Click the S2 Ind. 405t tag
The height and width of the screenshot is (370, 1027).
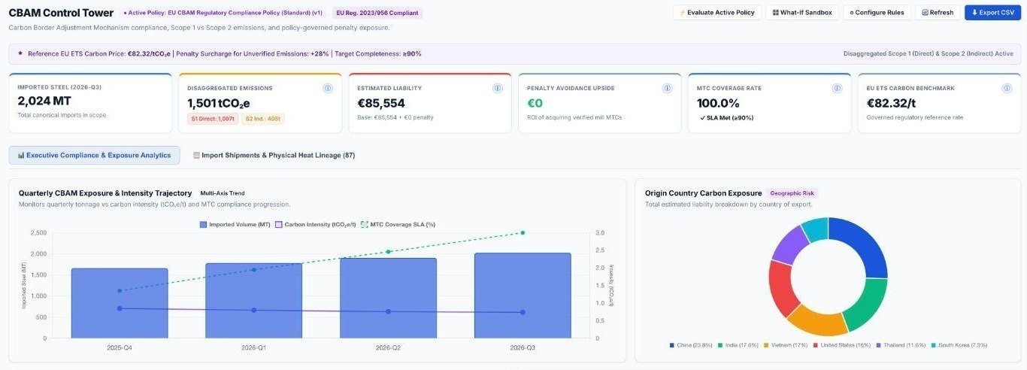263,119
